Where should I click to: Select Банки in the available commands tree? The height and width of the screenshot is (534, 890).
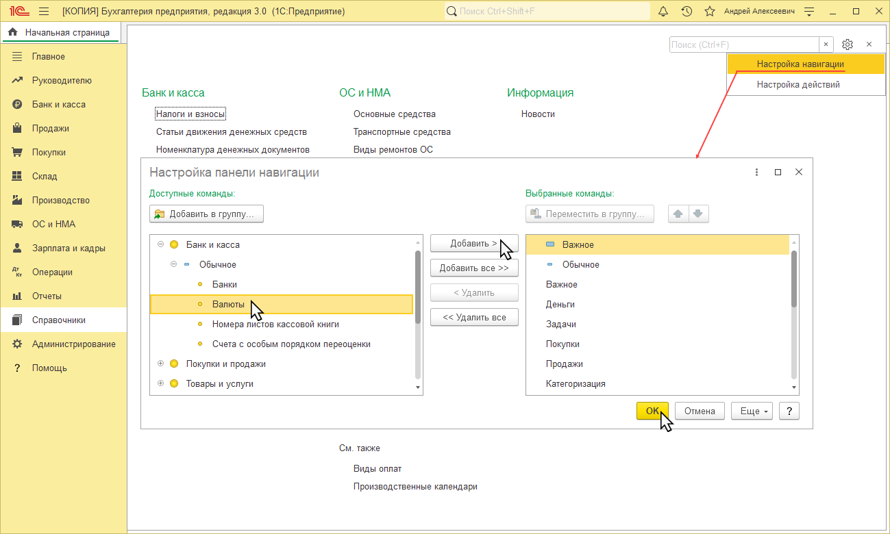click(282, 284)
